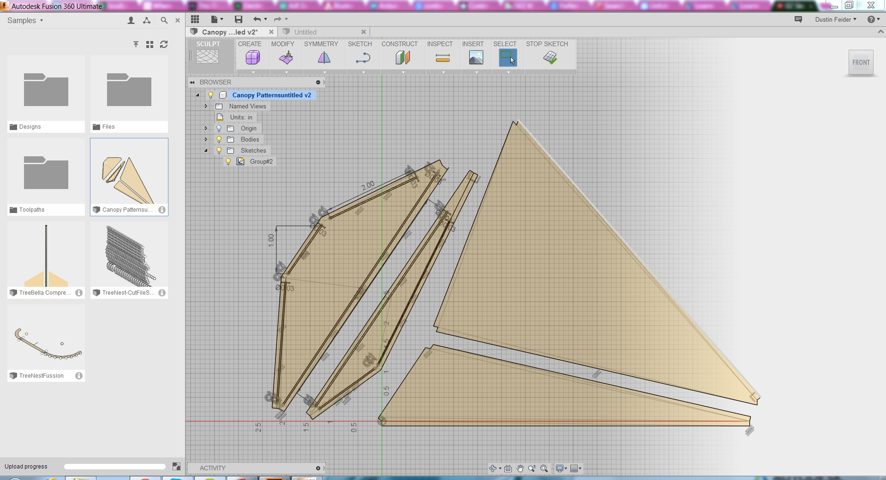Open the data panel grid icon
The width and height of the screenshot is (886, 480).
coord(195,19)
